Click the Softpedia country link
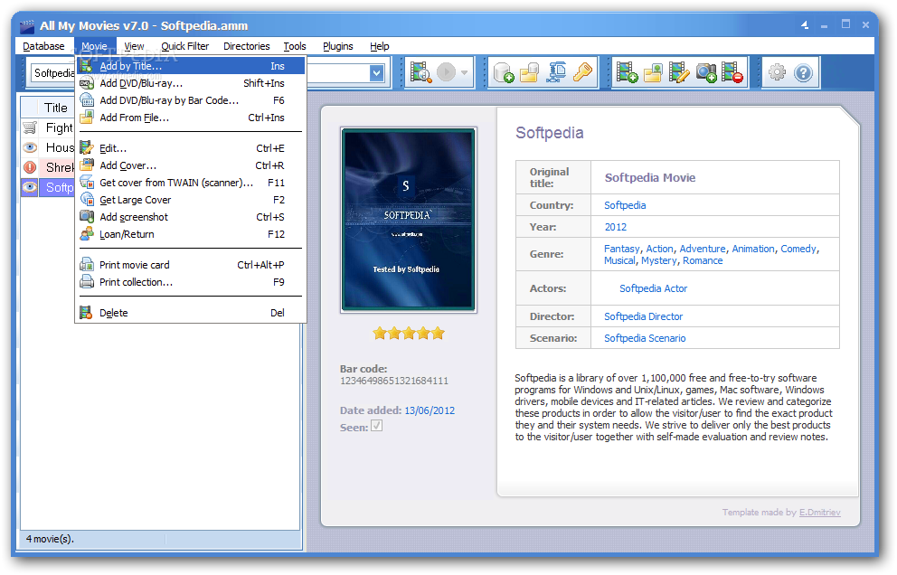The image size is (897, 575). [625, 205]
